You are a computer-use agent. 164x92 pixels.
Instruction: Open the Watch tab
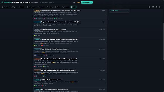58,7
